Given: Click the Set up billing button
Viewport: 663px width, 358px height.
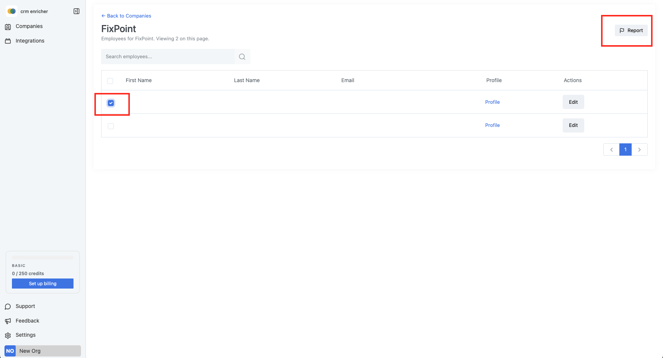Looking at the screenshot, I should click(x=43, y=284).
